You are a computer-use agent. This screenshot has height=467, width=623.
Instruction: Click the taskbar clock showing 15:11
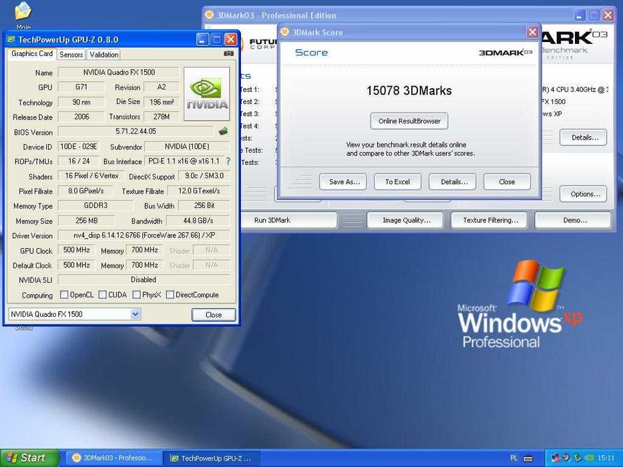606,458
